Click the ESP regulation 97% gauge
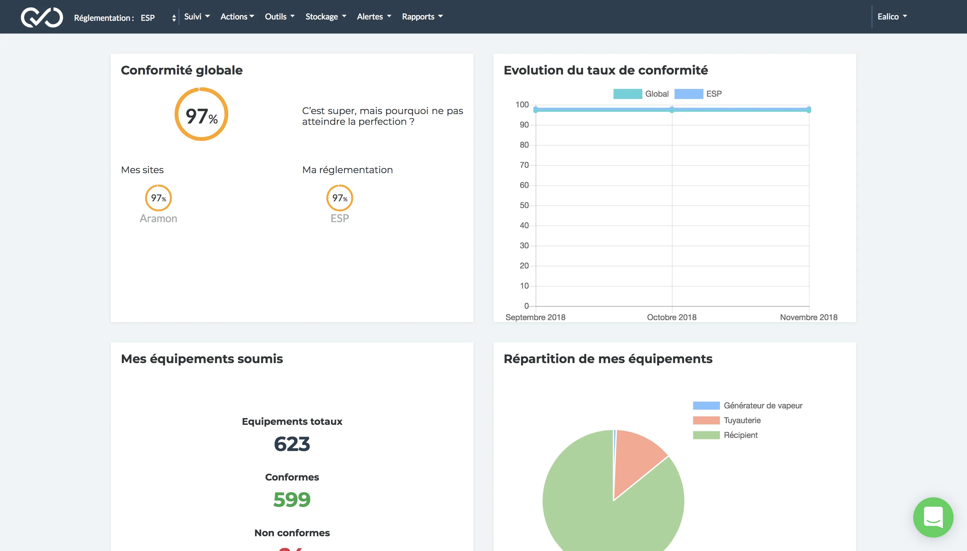 coord(339,198)
